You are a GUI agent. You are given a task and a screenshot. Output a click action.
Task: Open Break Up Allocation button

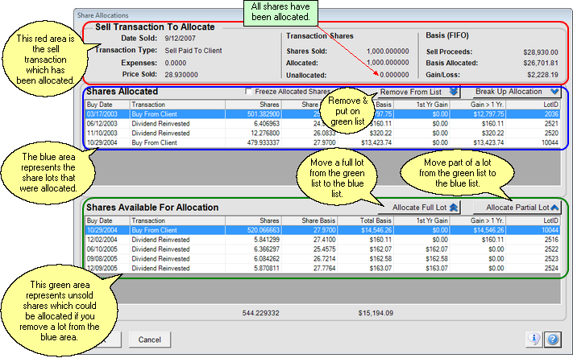pos(517,92)
